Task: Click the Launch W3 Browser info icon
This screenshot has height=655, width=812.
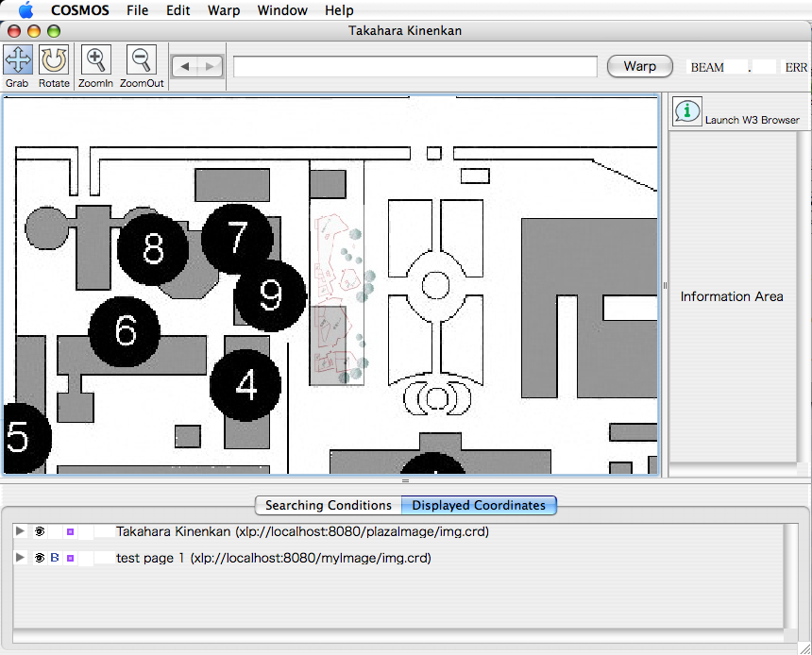Action: click(687, 110)
